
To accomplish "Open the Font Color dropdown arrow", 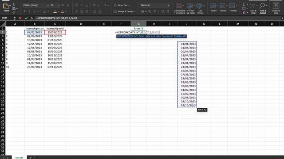I will pyautogui.click(x=66, y=11).
